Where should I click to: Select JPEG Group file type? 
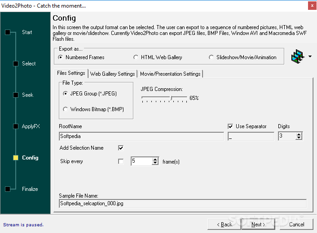tap(90, 94)
